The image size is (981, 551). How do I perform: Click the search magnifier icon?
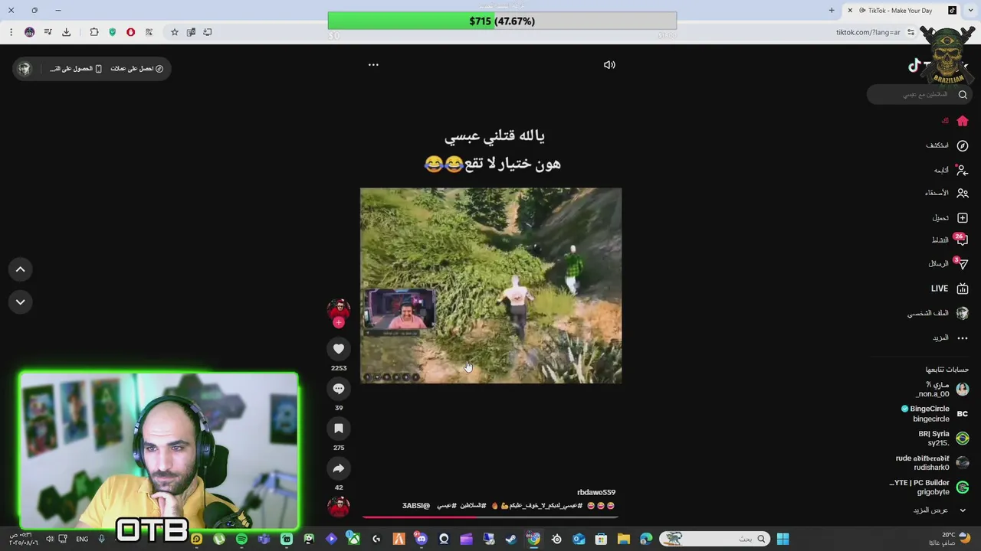963,94
